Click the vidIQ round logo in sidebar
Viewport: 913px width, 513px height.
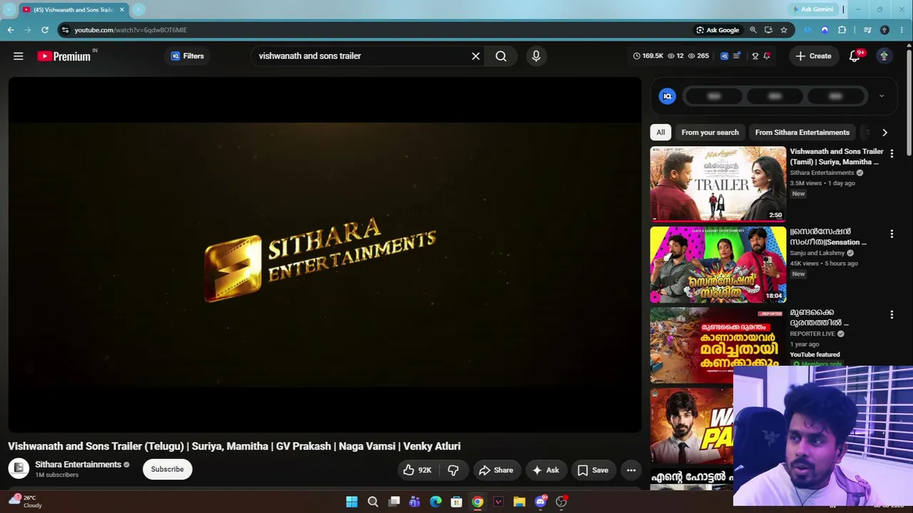point(668,96)
